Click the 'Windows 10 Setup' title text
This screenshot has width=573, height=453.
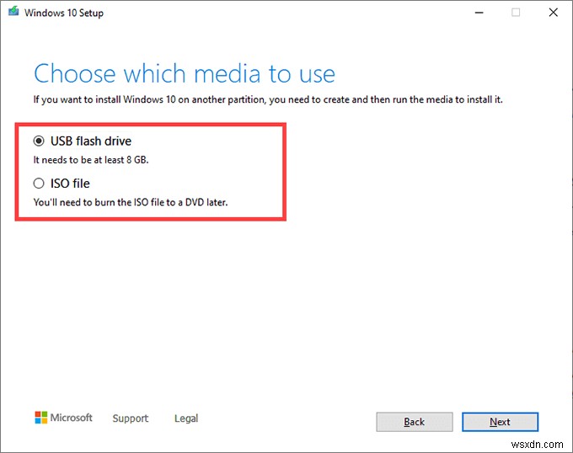tap(64, 13)
